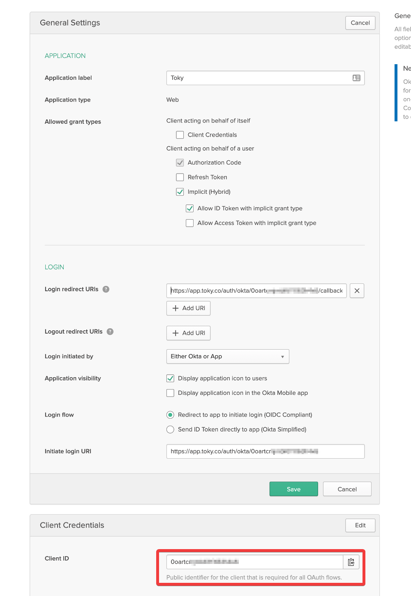
Task: Add a new login redirect URI
Action: click(x=188, y=308)
